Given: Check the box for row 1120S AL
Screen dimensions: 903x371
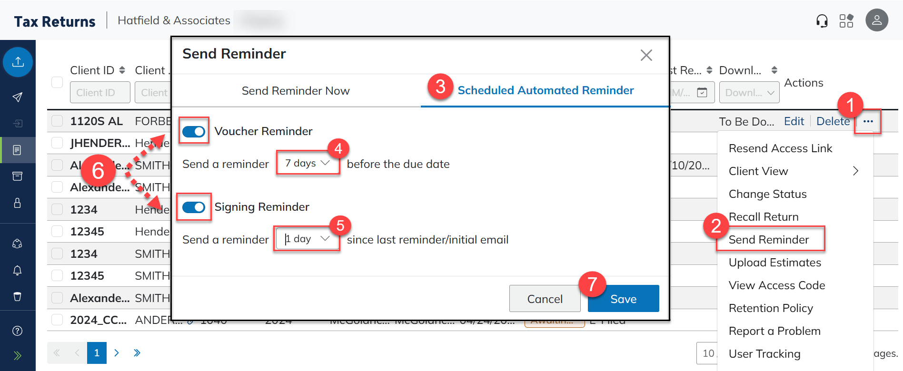Looking at the screenshot, I should 57,121.
